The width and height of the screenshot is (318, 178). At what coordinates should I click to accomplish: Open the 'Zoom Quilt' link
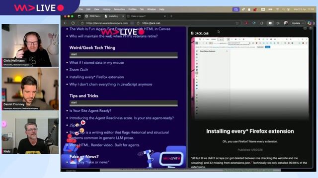[79, 70]
